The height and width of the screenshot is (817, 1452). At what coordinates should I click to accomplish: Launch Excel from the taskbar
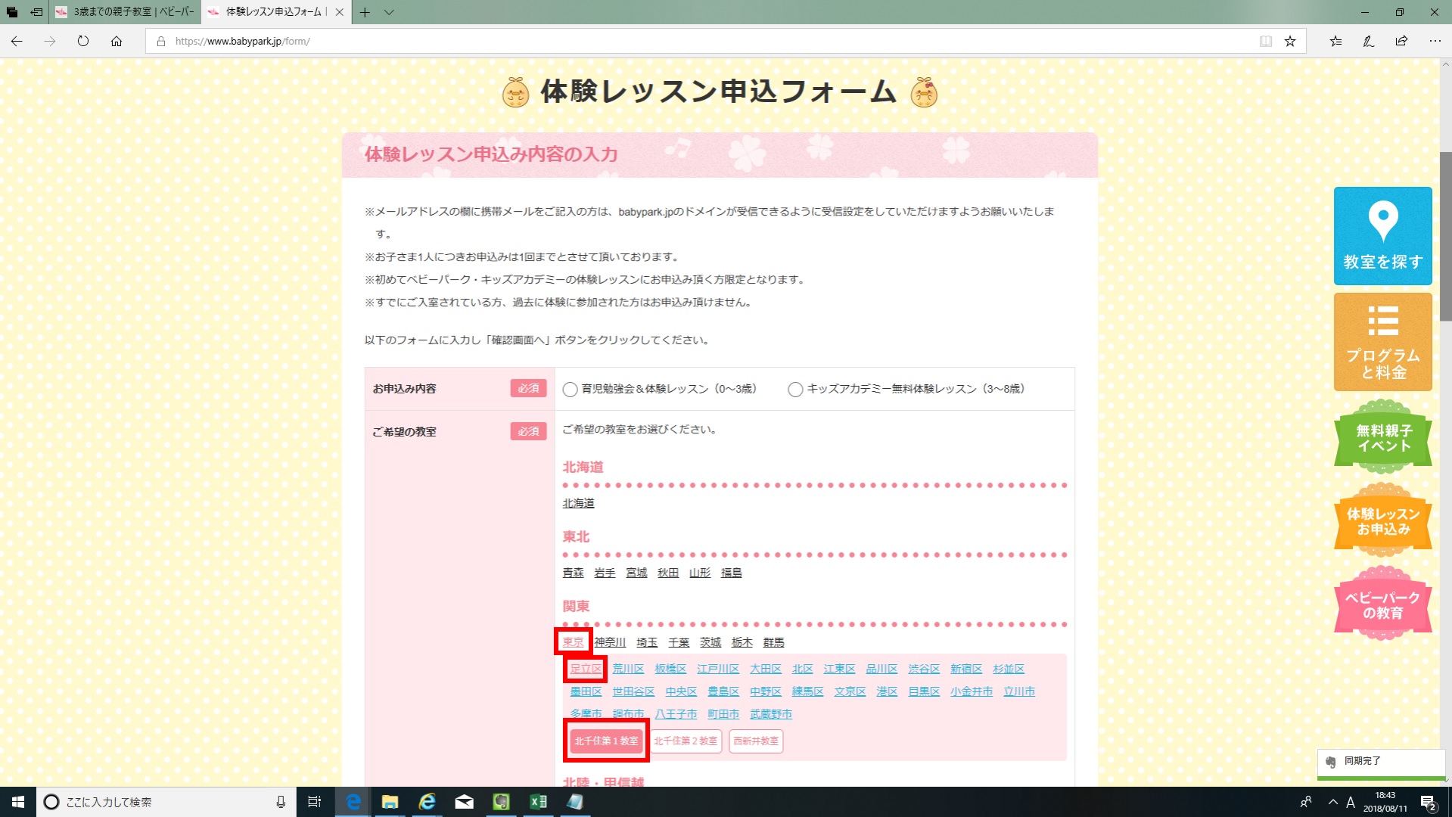538,802
